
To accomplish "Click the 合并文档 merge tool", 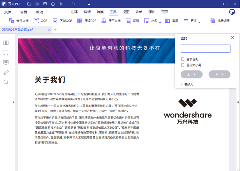I will (x=19, y=21).
